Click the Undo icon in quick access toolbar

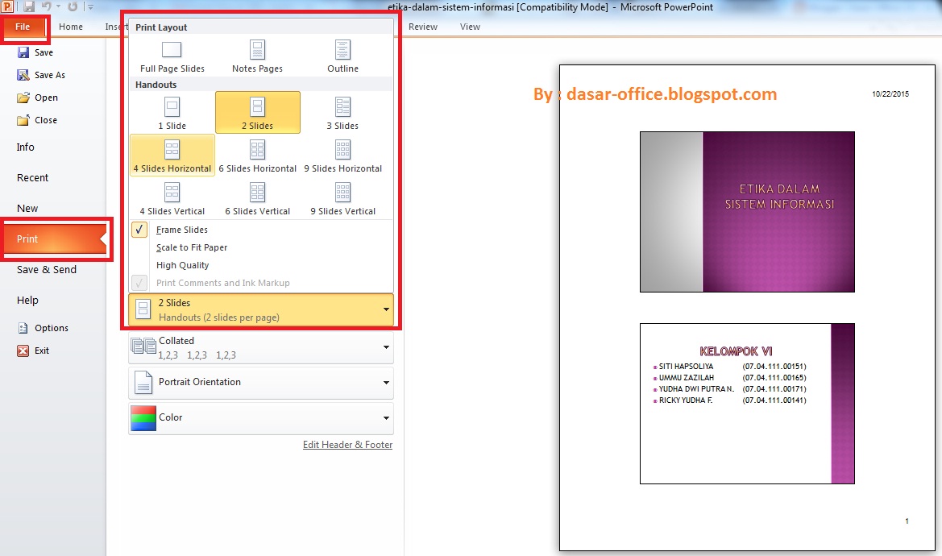coord(46,6)
